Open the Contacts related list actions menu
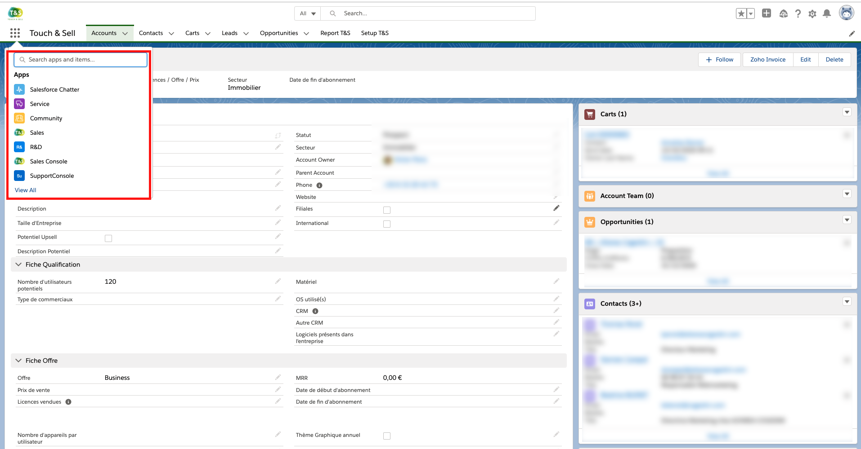This screenshot has width=861, height=449. [x=847, y=302]
